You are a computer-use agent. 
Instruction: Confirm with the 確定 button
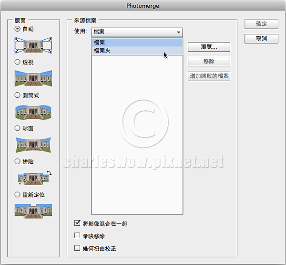coord(261,24)
